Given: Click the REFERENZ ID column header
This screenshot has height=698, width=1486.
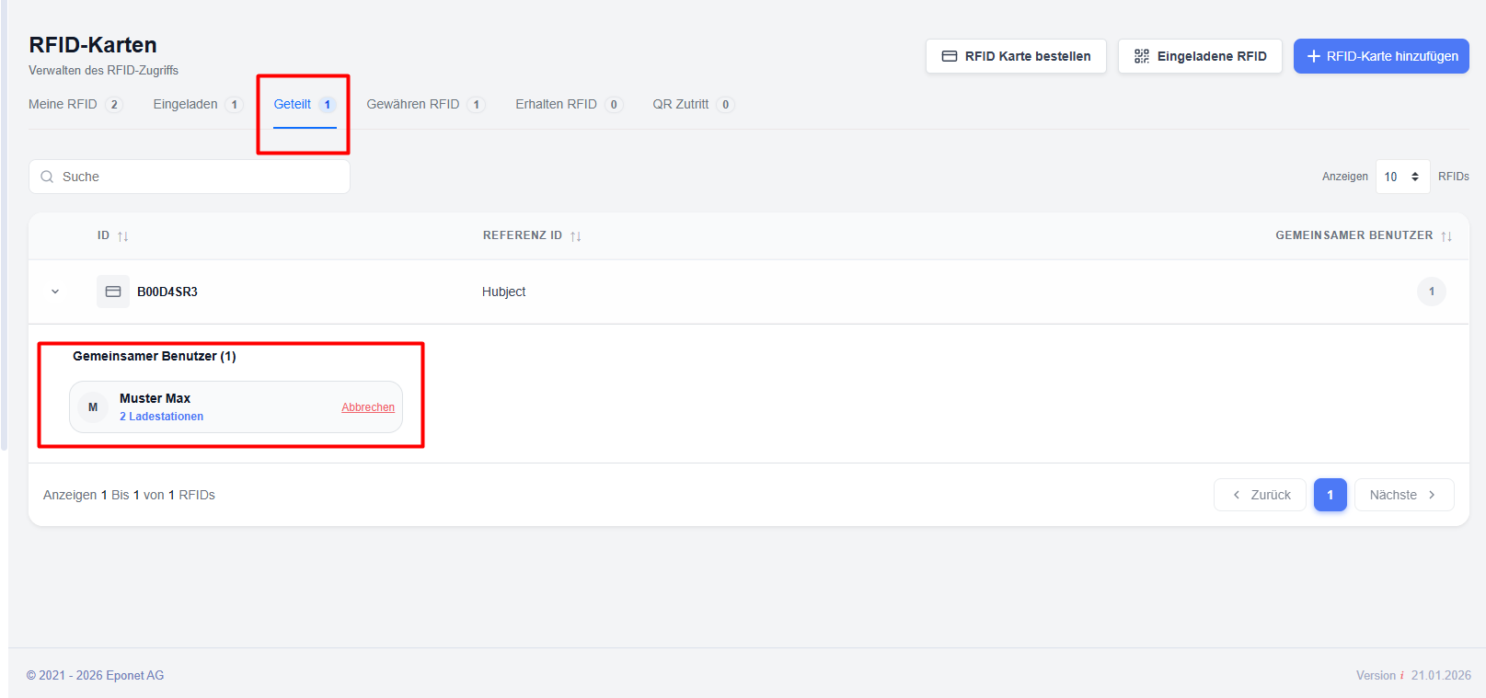Looking at the screenshot, I should pyautogui.click(x=523, y=235).
